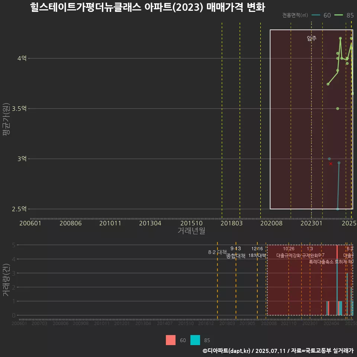The height and width of the screenshot is (357, 357).
Task: Click the teal data point at 2.5억
Action: pyautogui.click(x=337, y=209)
